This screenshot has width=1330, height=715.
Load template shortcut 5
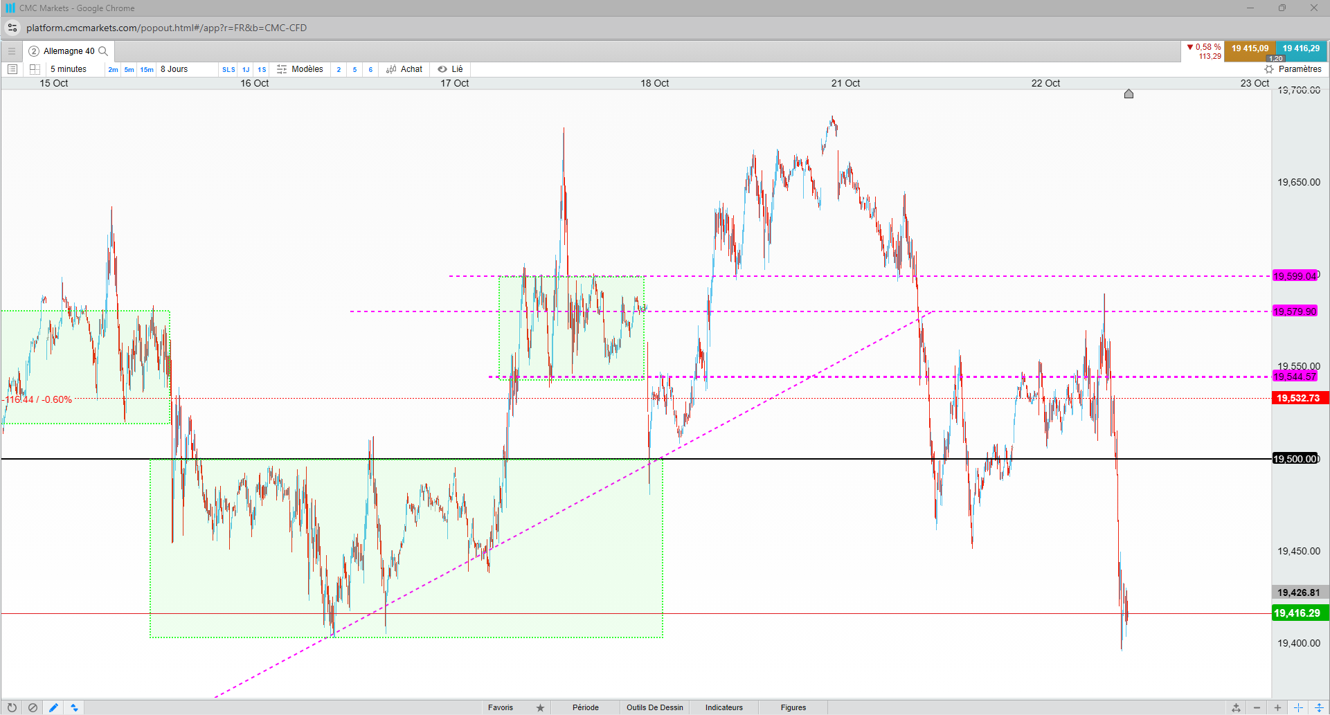point(354,69)
